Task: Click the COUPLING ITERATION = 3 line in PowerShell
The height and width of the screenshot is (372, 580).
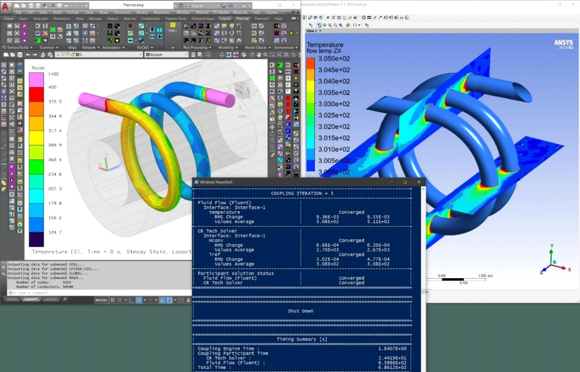Action: pyautogui.click(x=302, y=193)
